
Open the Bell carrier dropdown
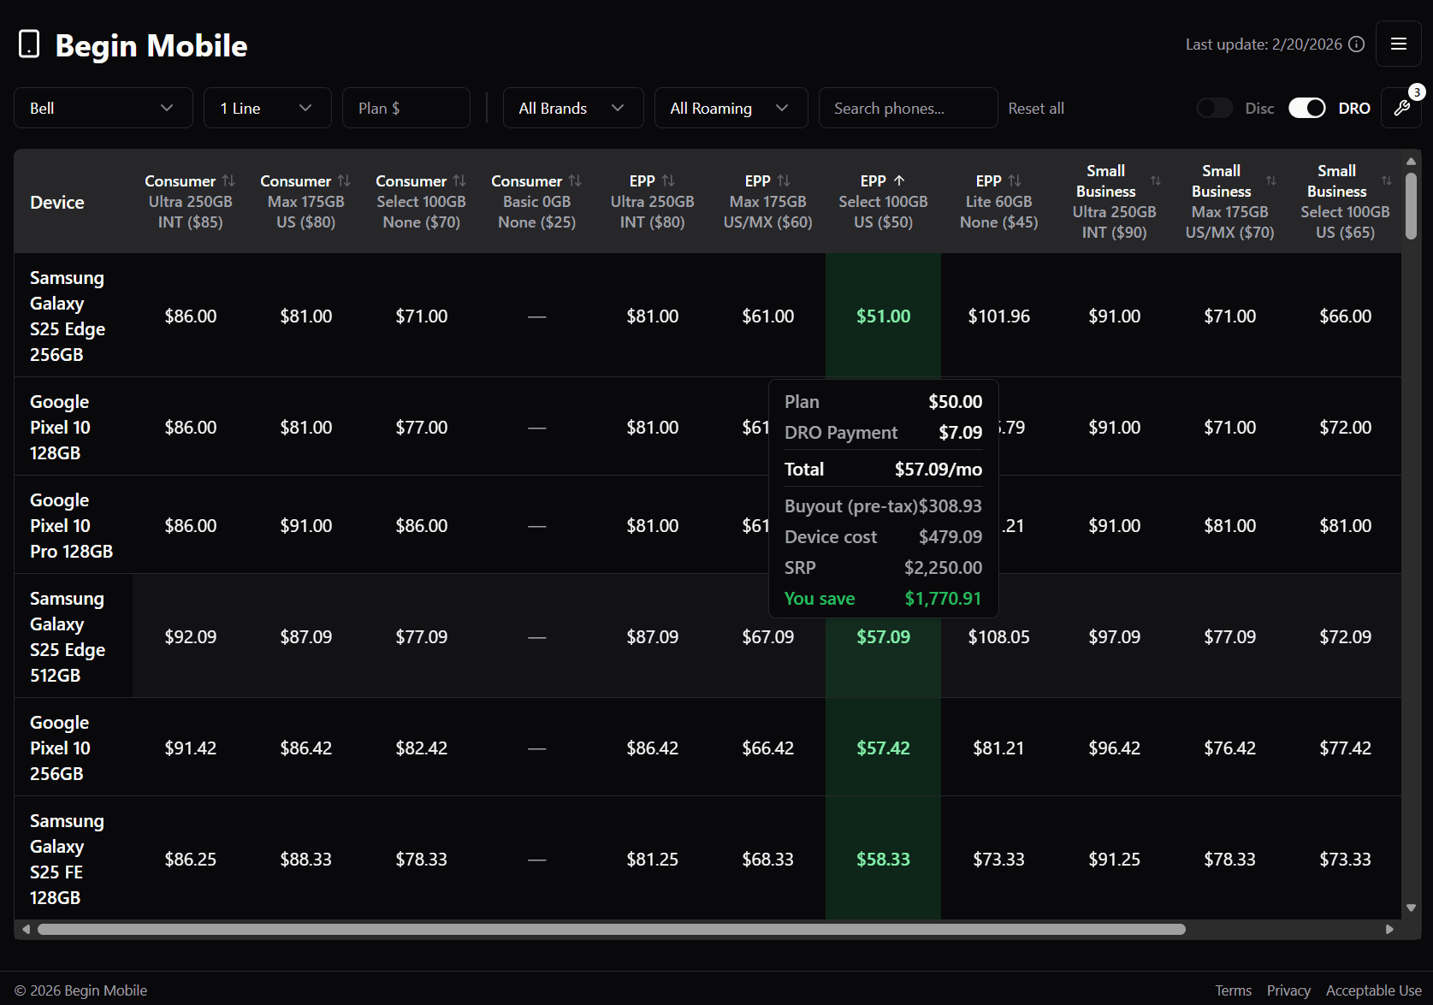(x=103, y=108)
